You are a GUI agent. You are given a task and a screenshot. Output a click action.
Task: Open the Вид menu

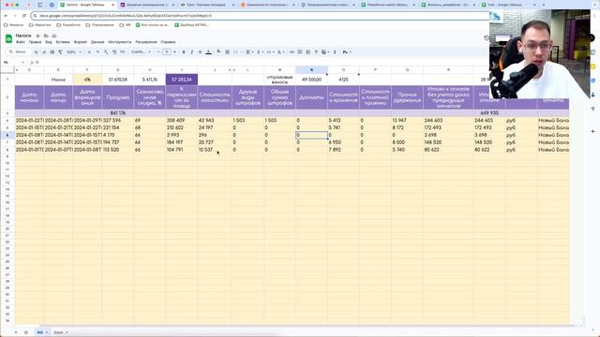point(49,42)
